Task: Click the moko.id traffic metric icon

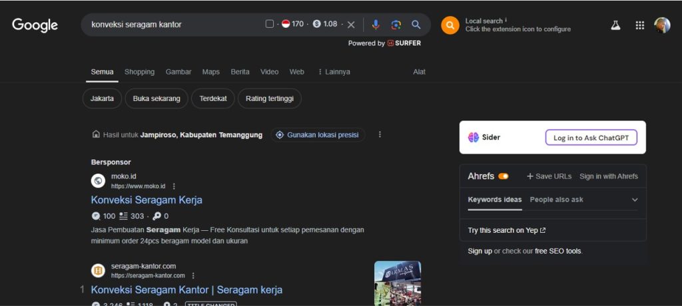Action: click(96, 216)
